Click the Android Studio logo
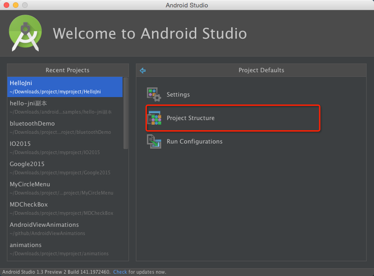 click(25, 33)
